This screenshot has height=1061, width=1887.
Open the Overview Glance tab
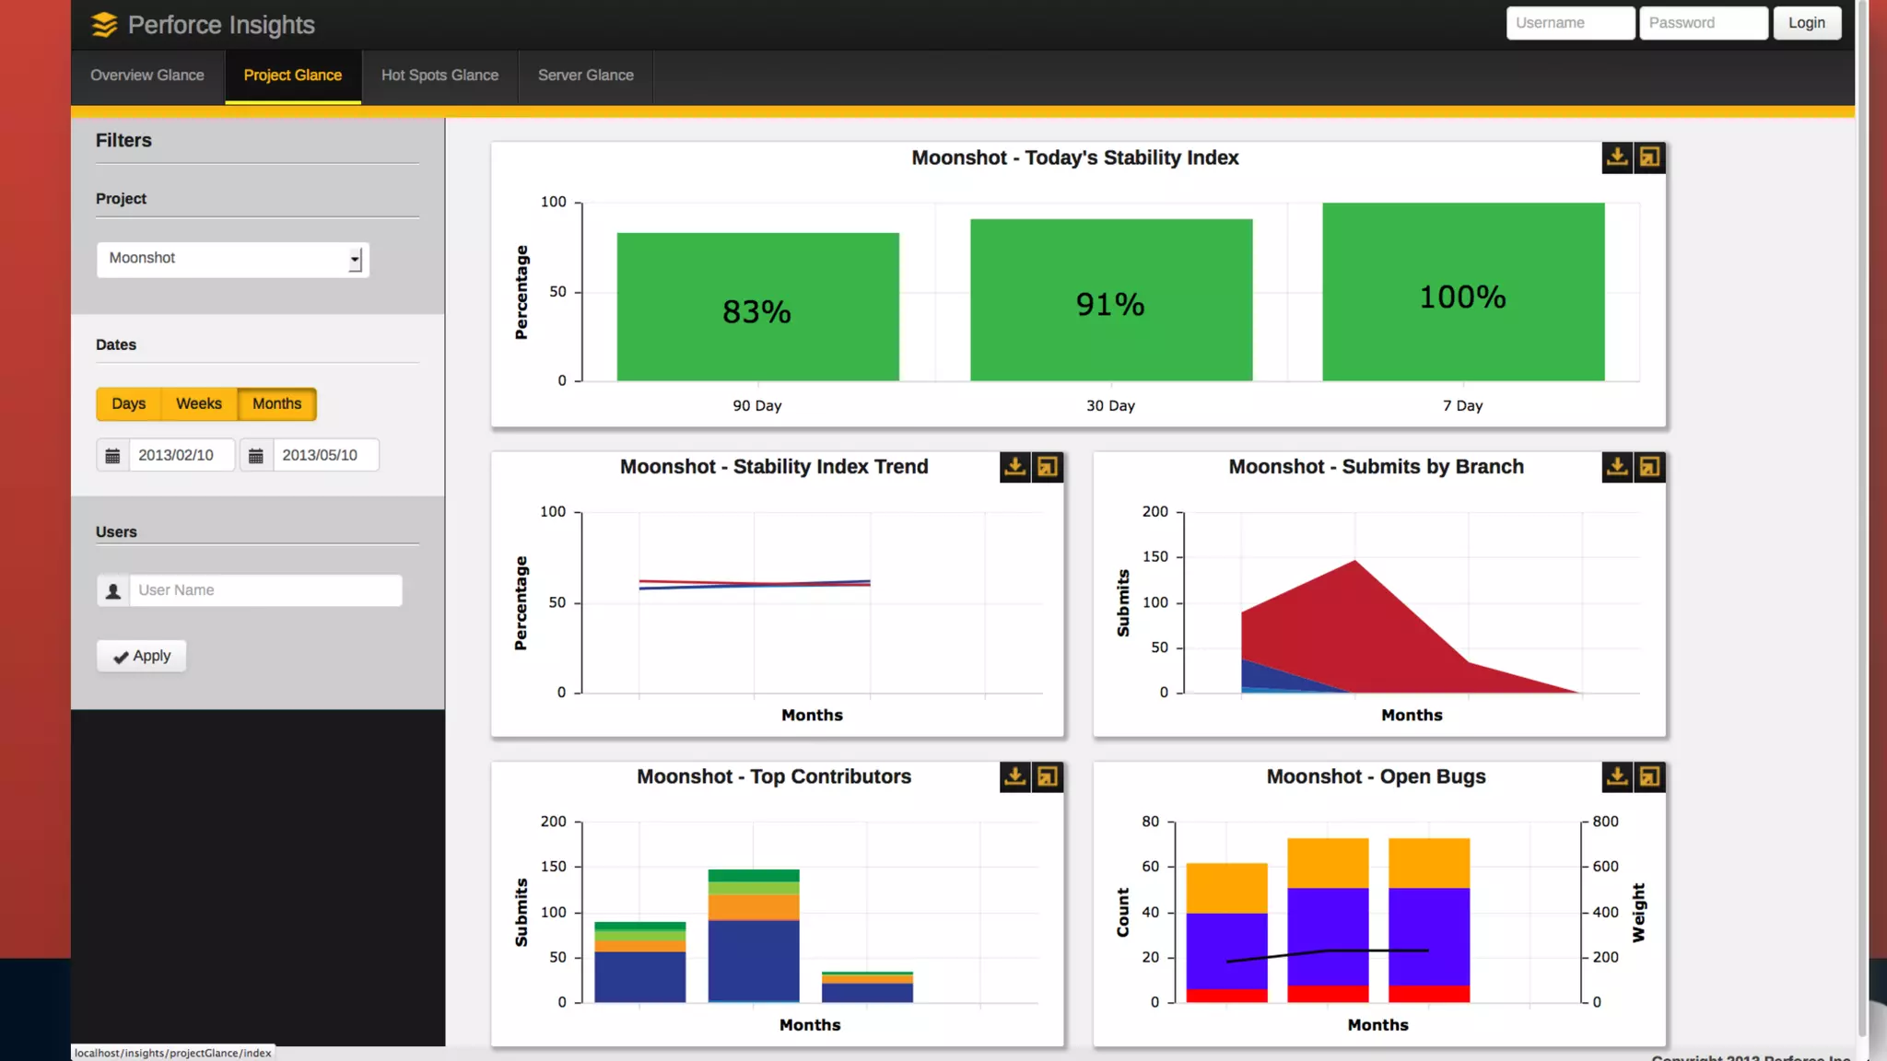(x=147, y=76)
